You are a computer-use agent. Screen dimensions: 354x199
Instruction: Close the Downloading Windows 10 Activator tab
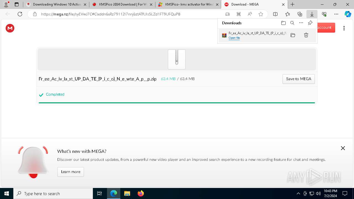point(85,4)
